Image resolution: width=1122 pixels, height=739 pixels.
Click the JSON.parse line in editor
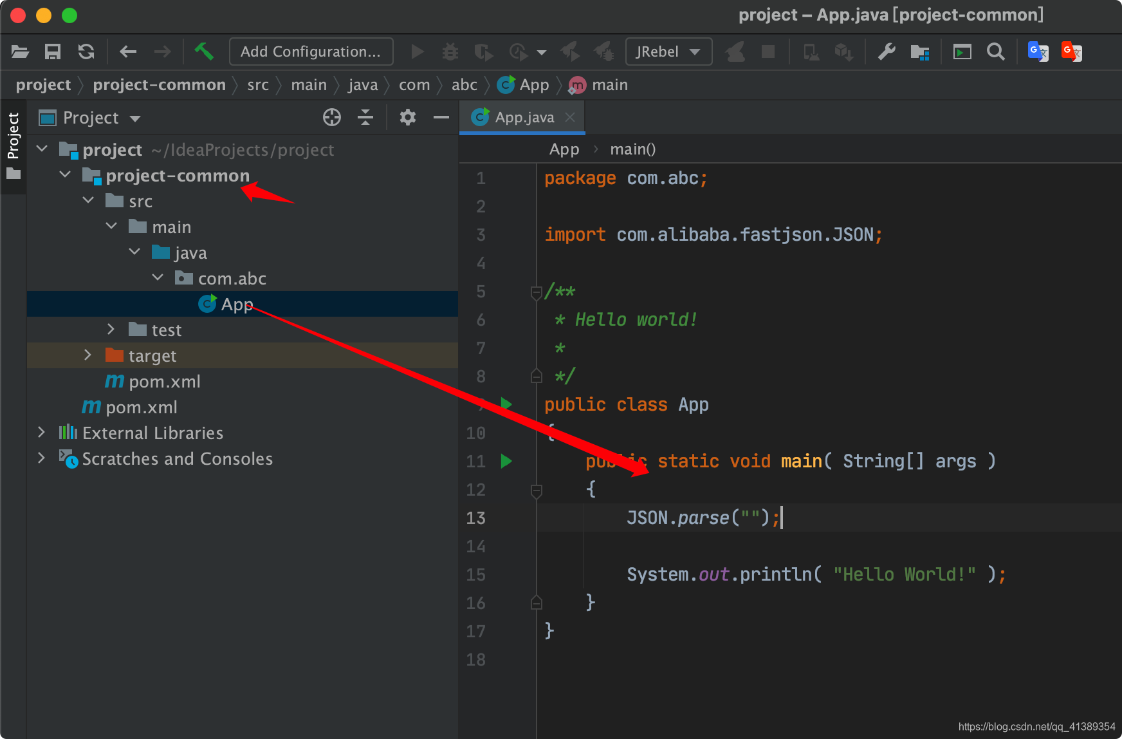click(x=703, y=518)
